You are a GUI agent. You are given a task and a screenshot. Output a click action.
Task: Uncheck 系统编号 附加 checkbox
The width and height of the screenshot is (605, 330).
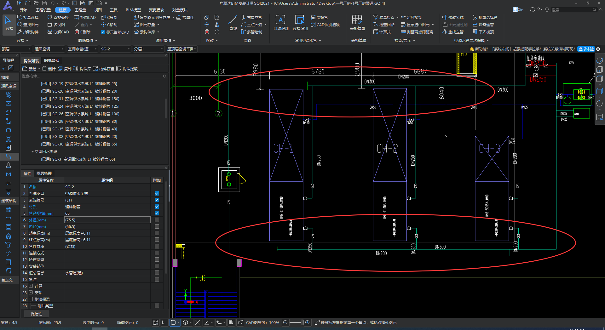157,200
